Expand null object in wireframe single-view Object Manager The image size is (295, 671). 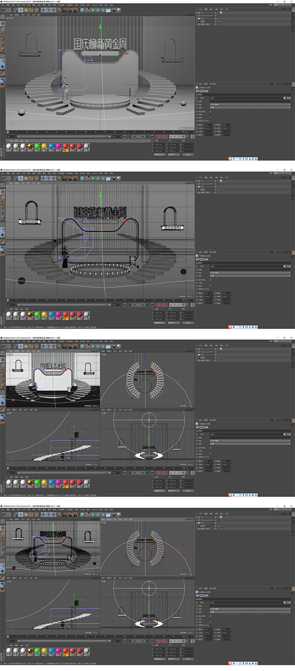pyautogui.click(x=196, y=181)
